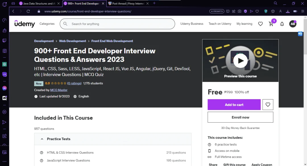Select the 900+ Front End Developer tab
The height and width of the screenshot is (166, 307).
83,3
